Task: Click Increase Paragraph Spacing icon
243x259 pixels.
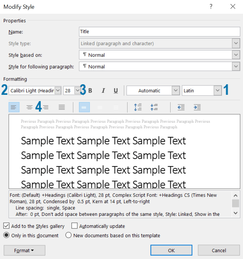Action: [x=138, y=107]
